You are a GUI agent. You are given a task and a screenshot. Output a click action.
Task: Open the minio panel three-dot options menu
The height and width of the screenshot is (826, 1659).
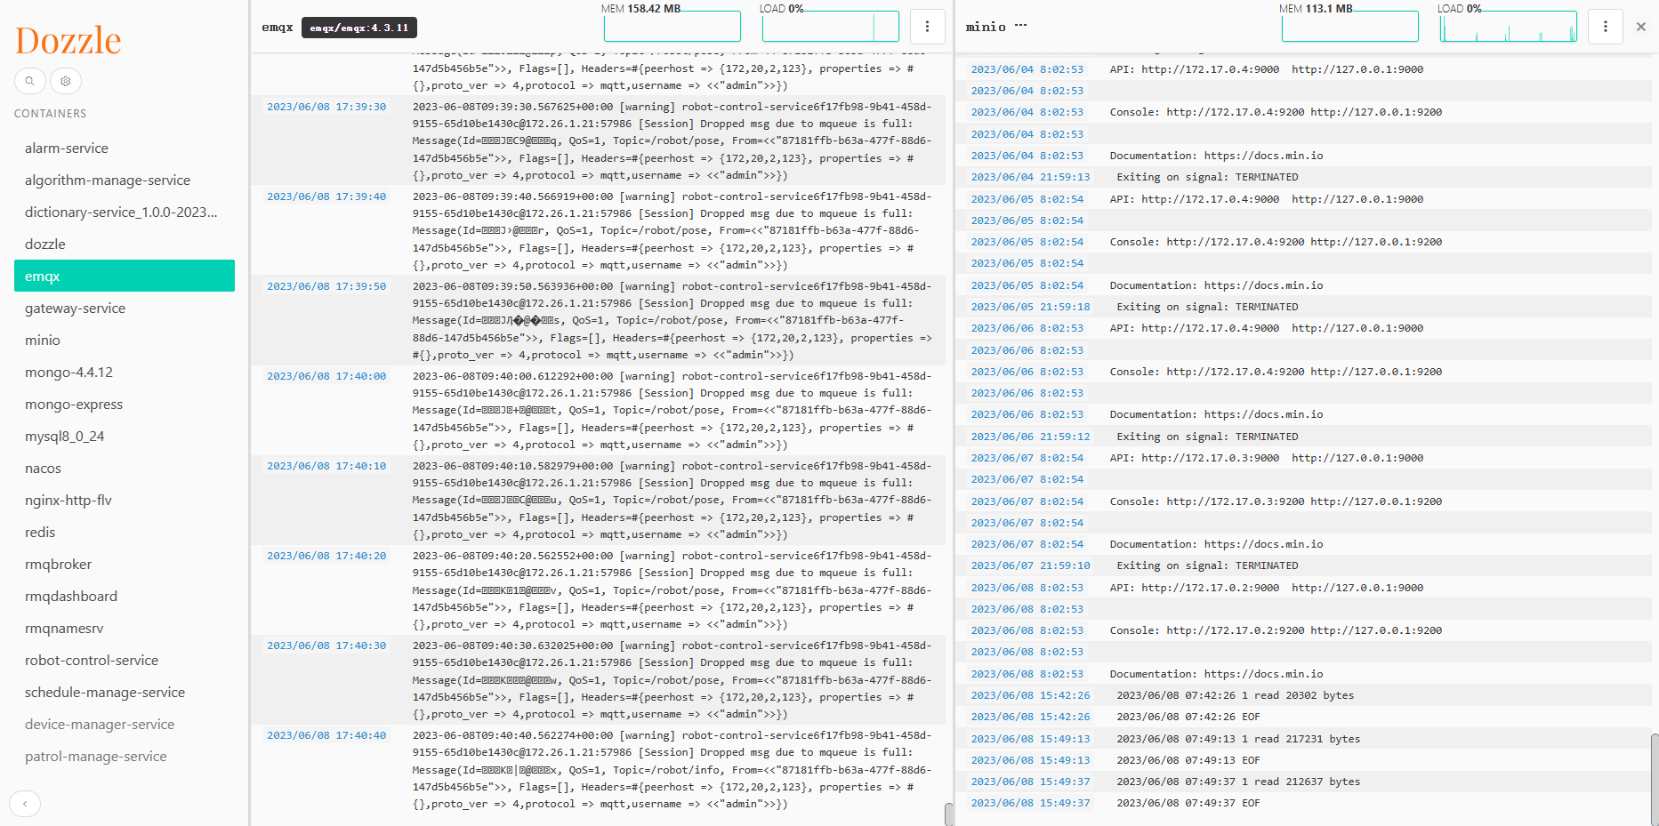tap(1606, 27)
